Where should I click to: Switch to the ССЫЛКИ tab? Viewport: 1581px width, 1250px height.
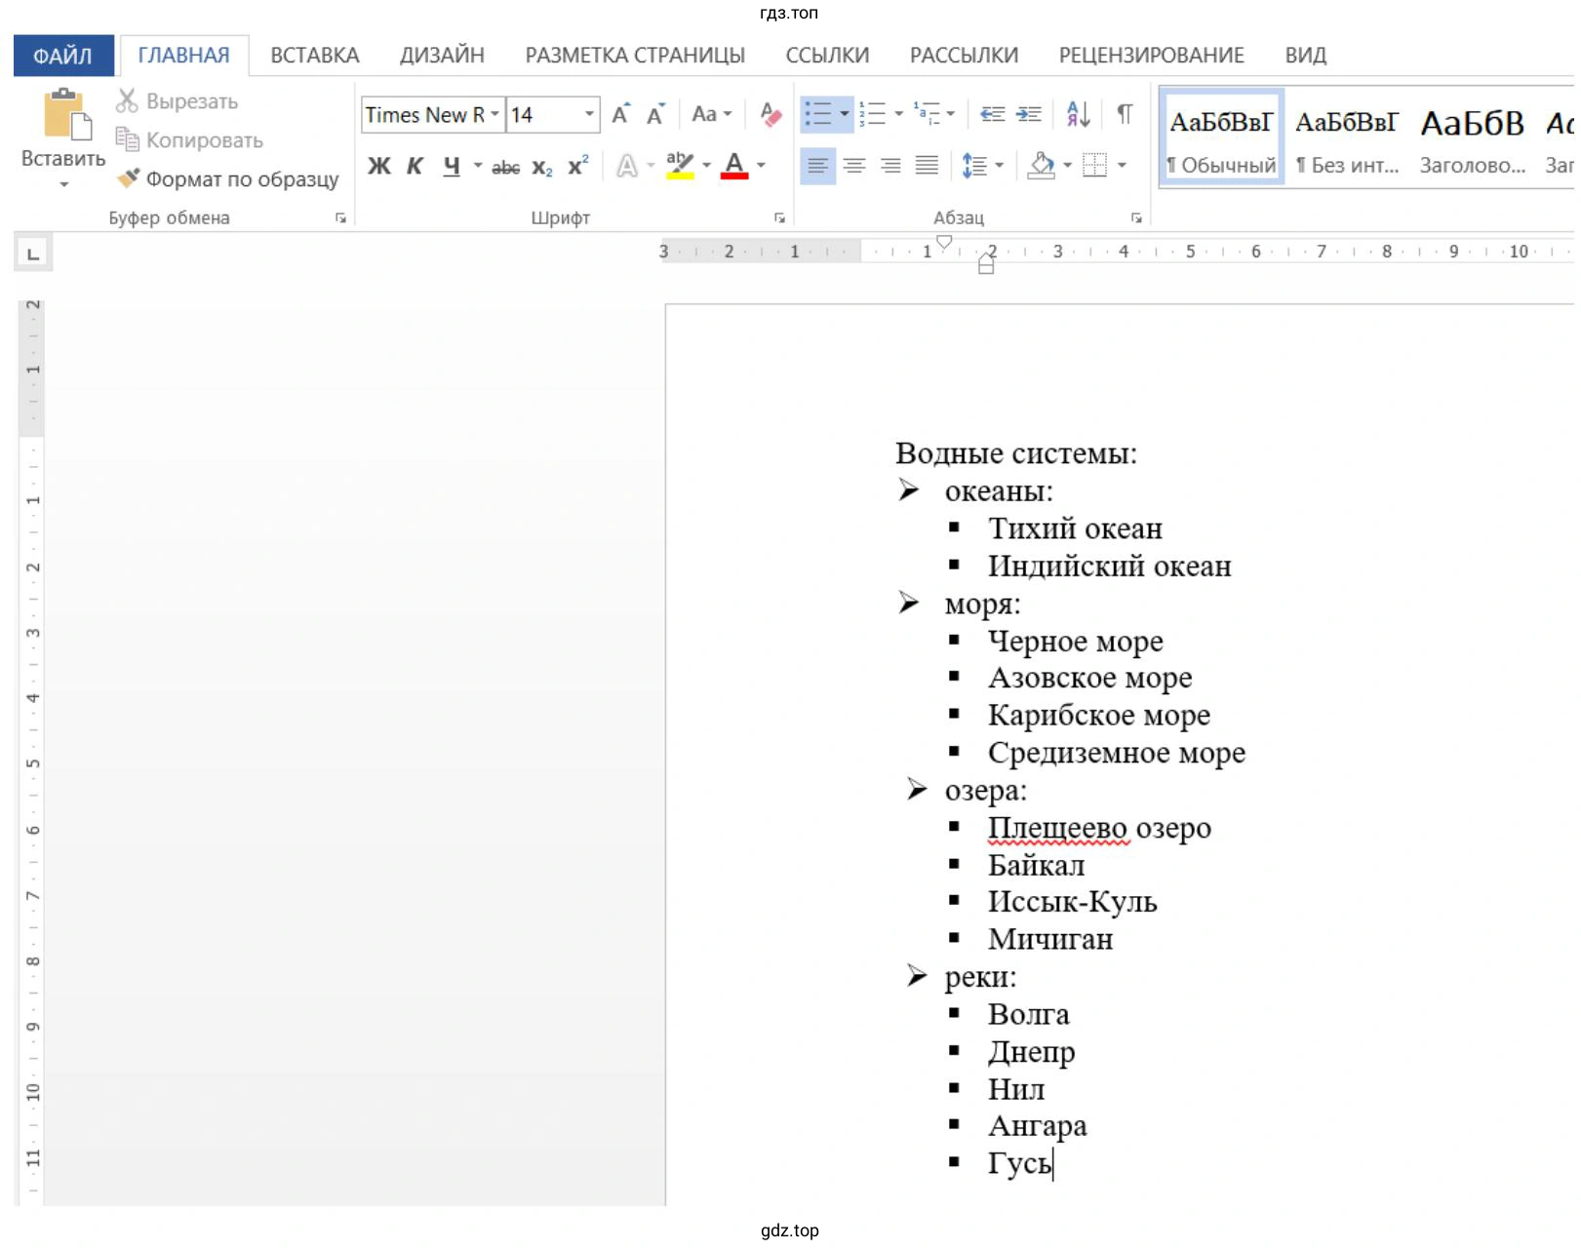click(827, 56)
